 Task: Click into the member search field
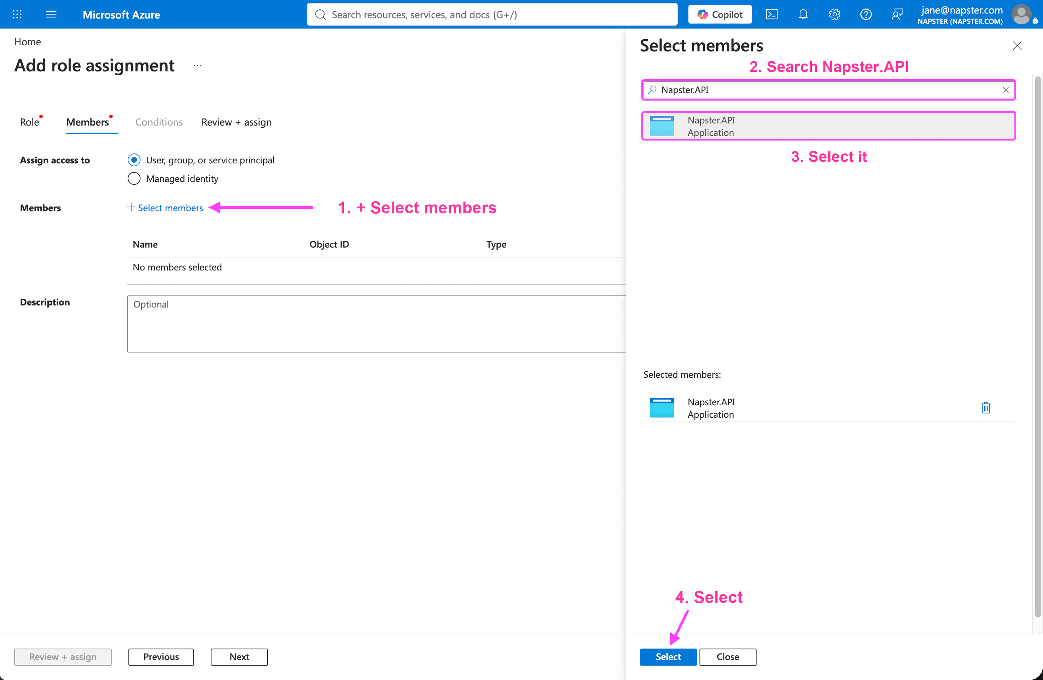829,90
